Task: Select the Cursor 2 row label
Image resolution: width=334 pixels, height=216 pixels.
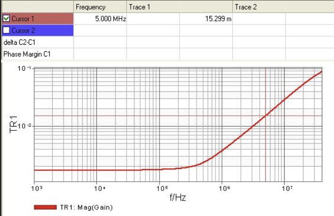Action: point(23,31)
